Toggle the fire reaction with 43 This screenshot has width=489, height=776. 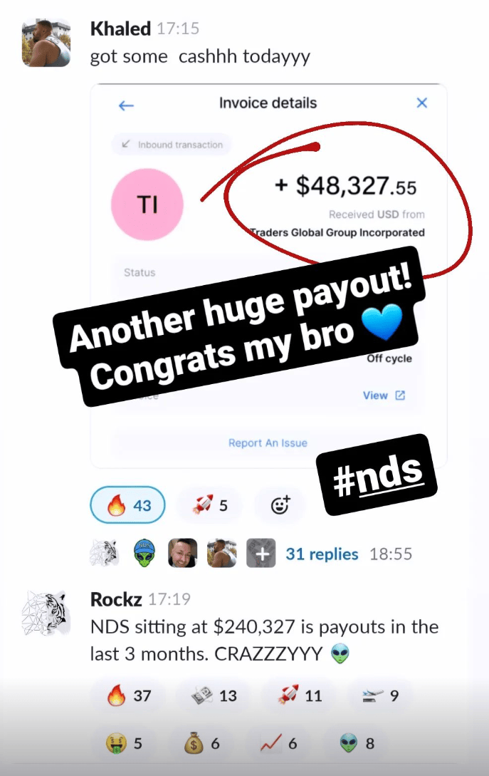click(127, 505)
